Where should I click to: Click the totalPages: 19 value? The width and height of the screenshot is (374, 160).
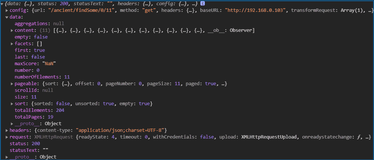(50, 117)
